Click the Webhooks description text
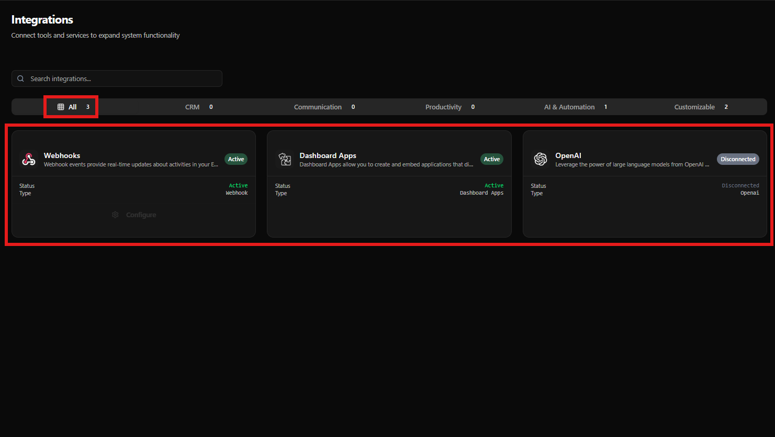The height and width of the screenshot is (437, 775). [x=131, y=164]
